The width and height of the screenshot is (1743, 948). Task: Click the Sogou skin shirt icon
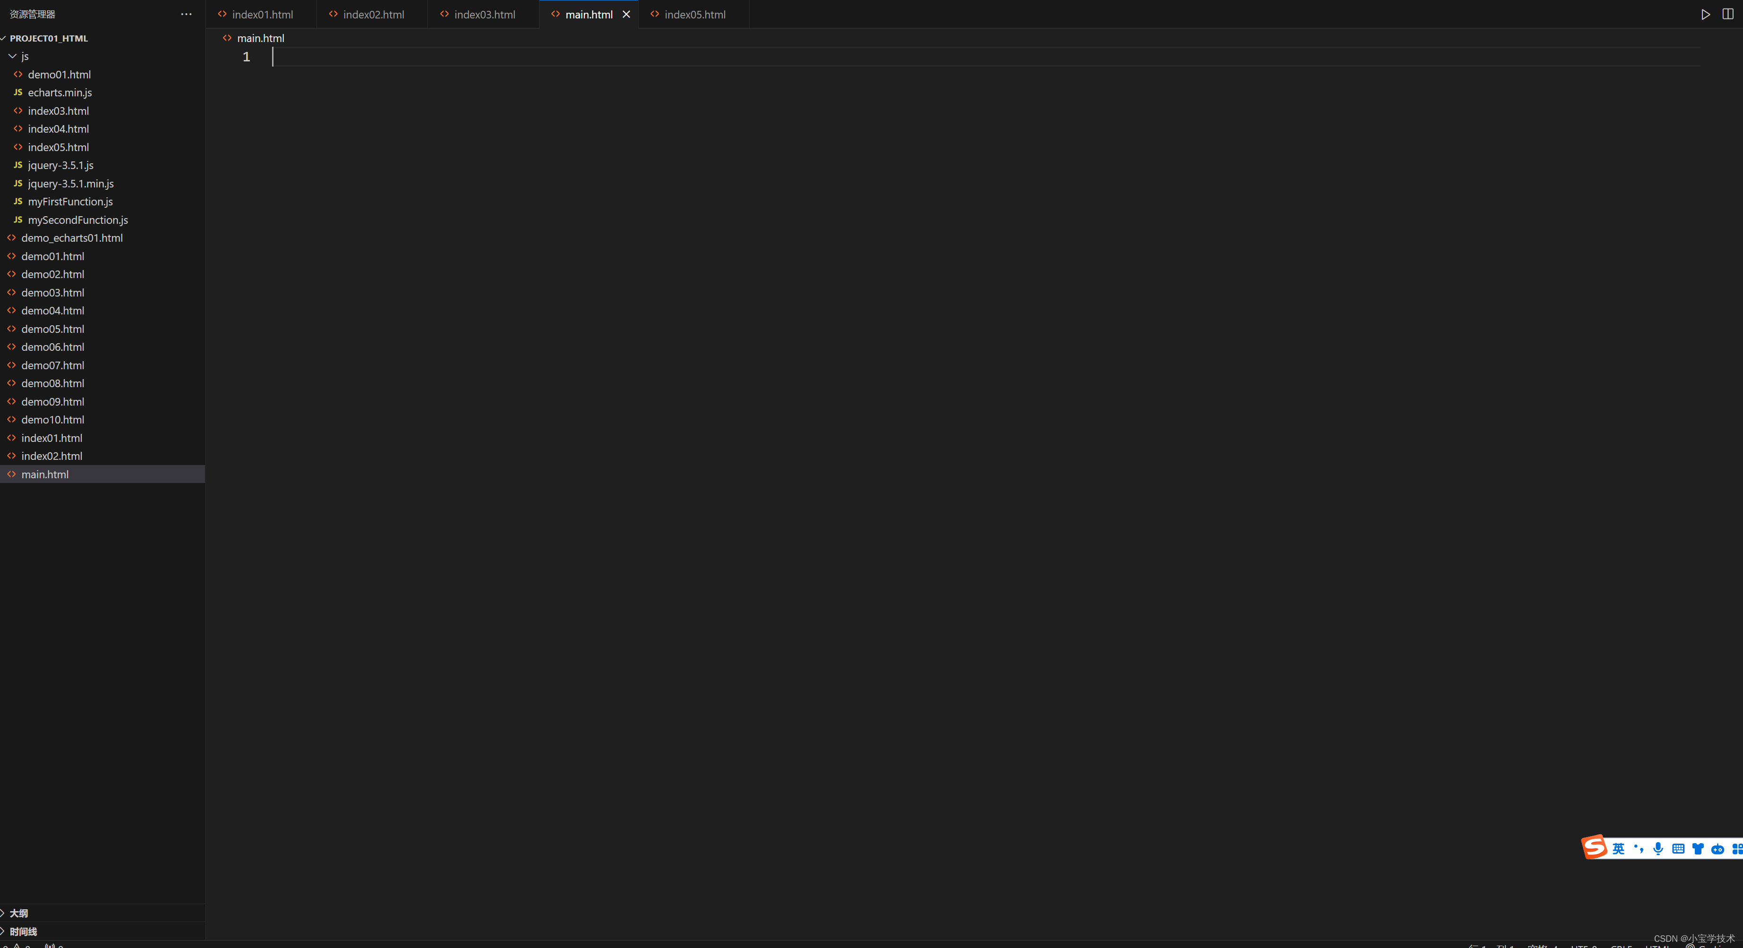(1698, 848)
